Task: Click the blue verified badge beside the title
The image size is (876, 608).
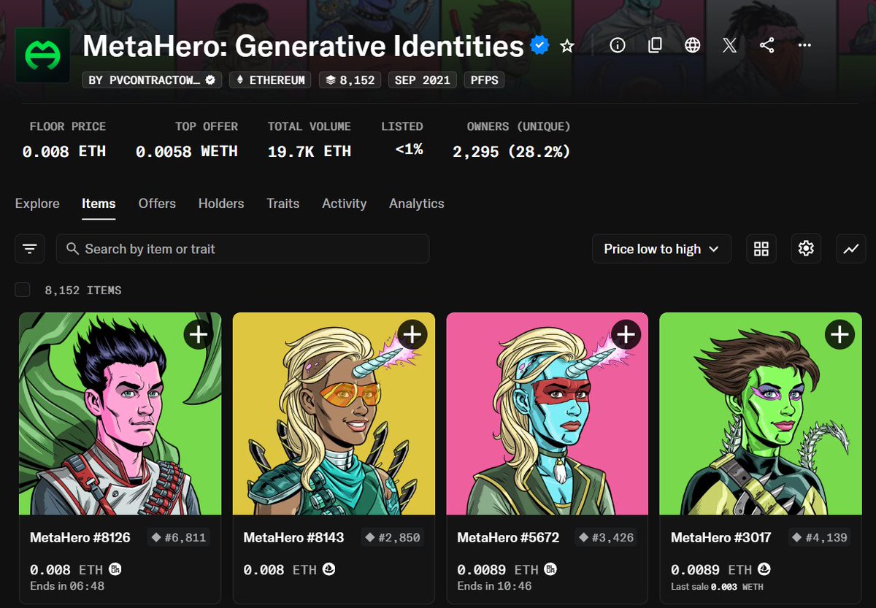Action: (539, 46)
